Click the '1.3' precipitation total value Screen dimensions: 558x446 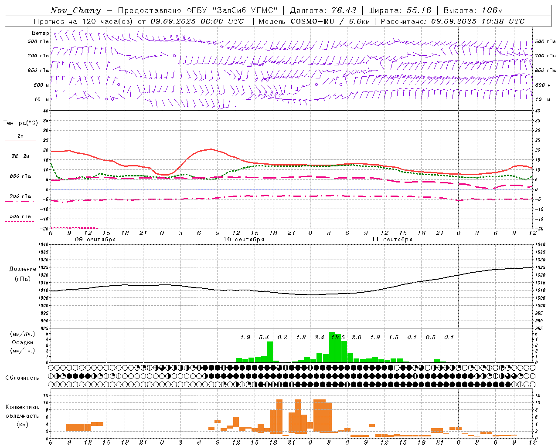point(301,337)
